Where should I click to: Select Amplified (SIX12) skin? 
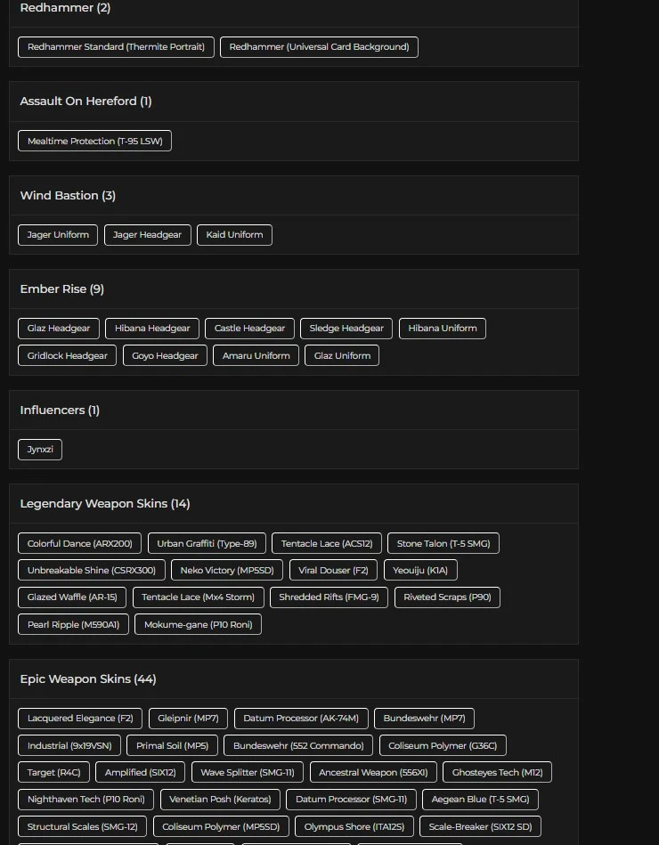[x=140, y=772]
